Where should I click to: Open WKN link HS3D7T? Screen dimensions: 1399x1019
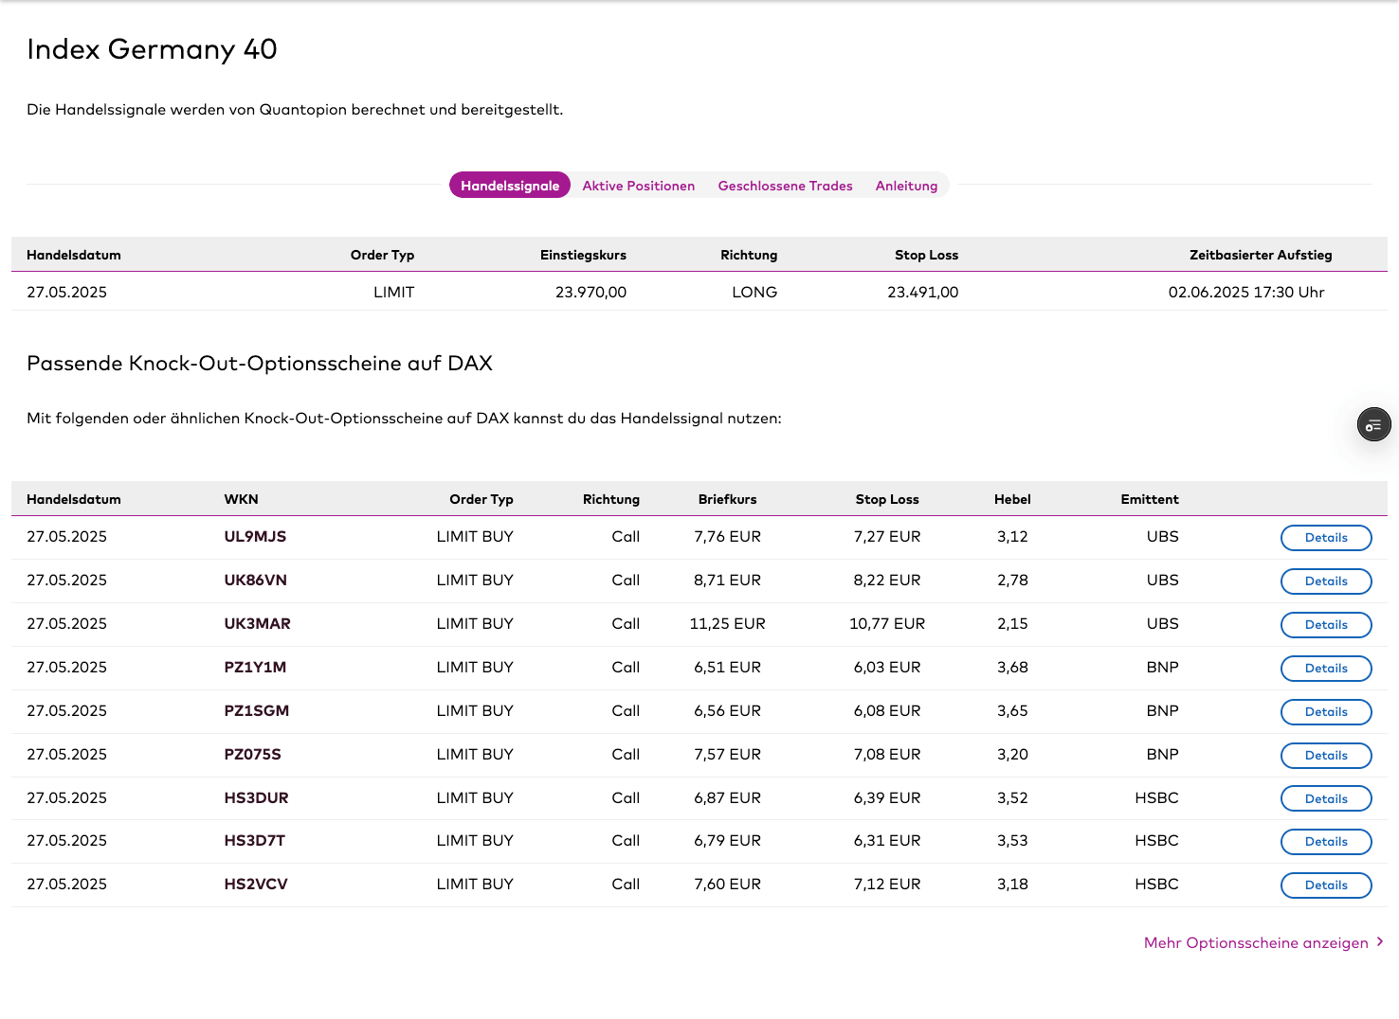(254, 840)
